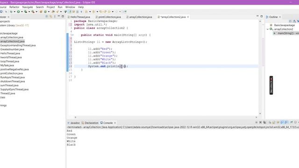Switch to HelloThread.java editor tab
The height and width of the screenshot is (168, 299).
78,17
